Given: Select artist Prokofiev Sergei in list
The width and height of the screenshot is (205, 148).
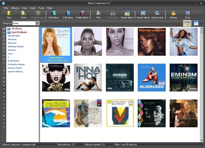Looking at the screenshot, I should click(x=16, y=64).
